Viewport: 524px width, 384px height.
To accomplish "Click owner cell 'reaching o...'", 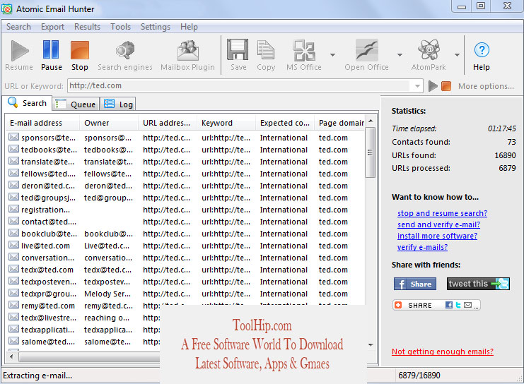I will [107, 318].
